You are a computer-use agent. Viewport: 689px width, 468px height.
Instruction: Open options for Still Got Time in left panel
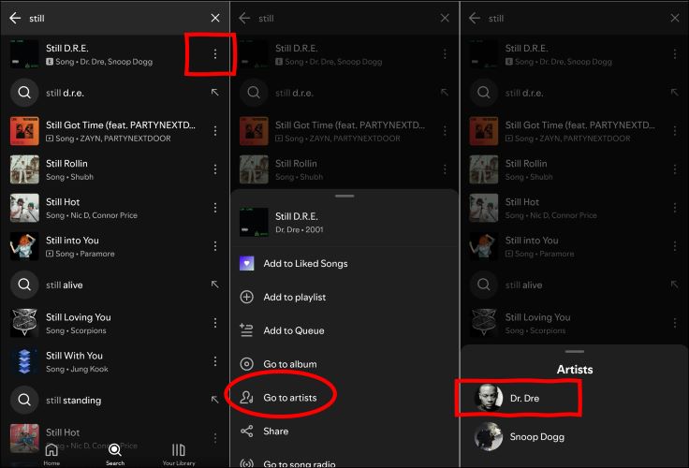pyautogui.click(x=215, y=131)
